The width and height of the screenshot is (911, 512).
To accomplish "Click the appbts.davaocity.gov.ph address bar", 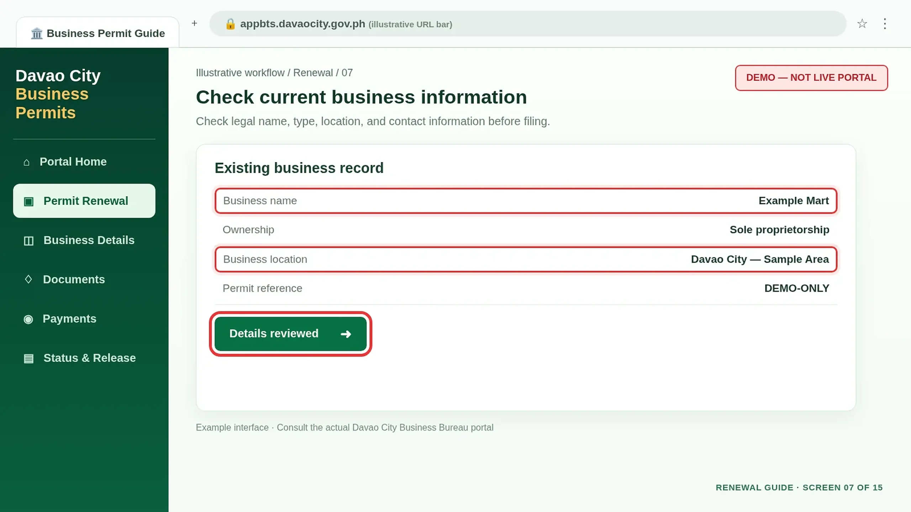I will coord(528,24).
